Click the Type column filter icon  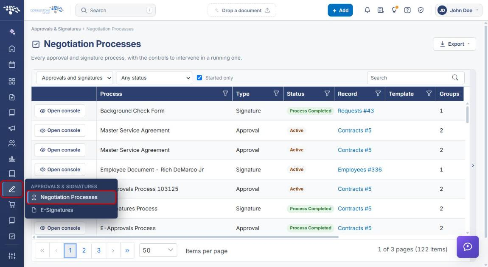click(276, 94)
